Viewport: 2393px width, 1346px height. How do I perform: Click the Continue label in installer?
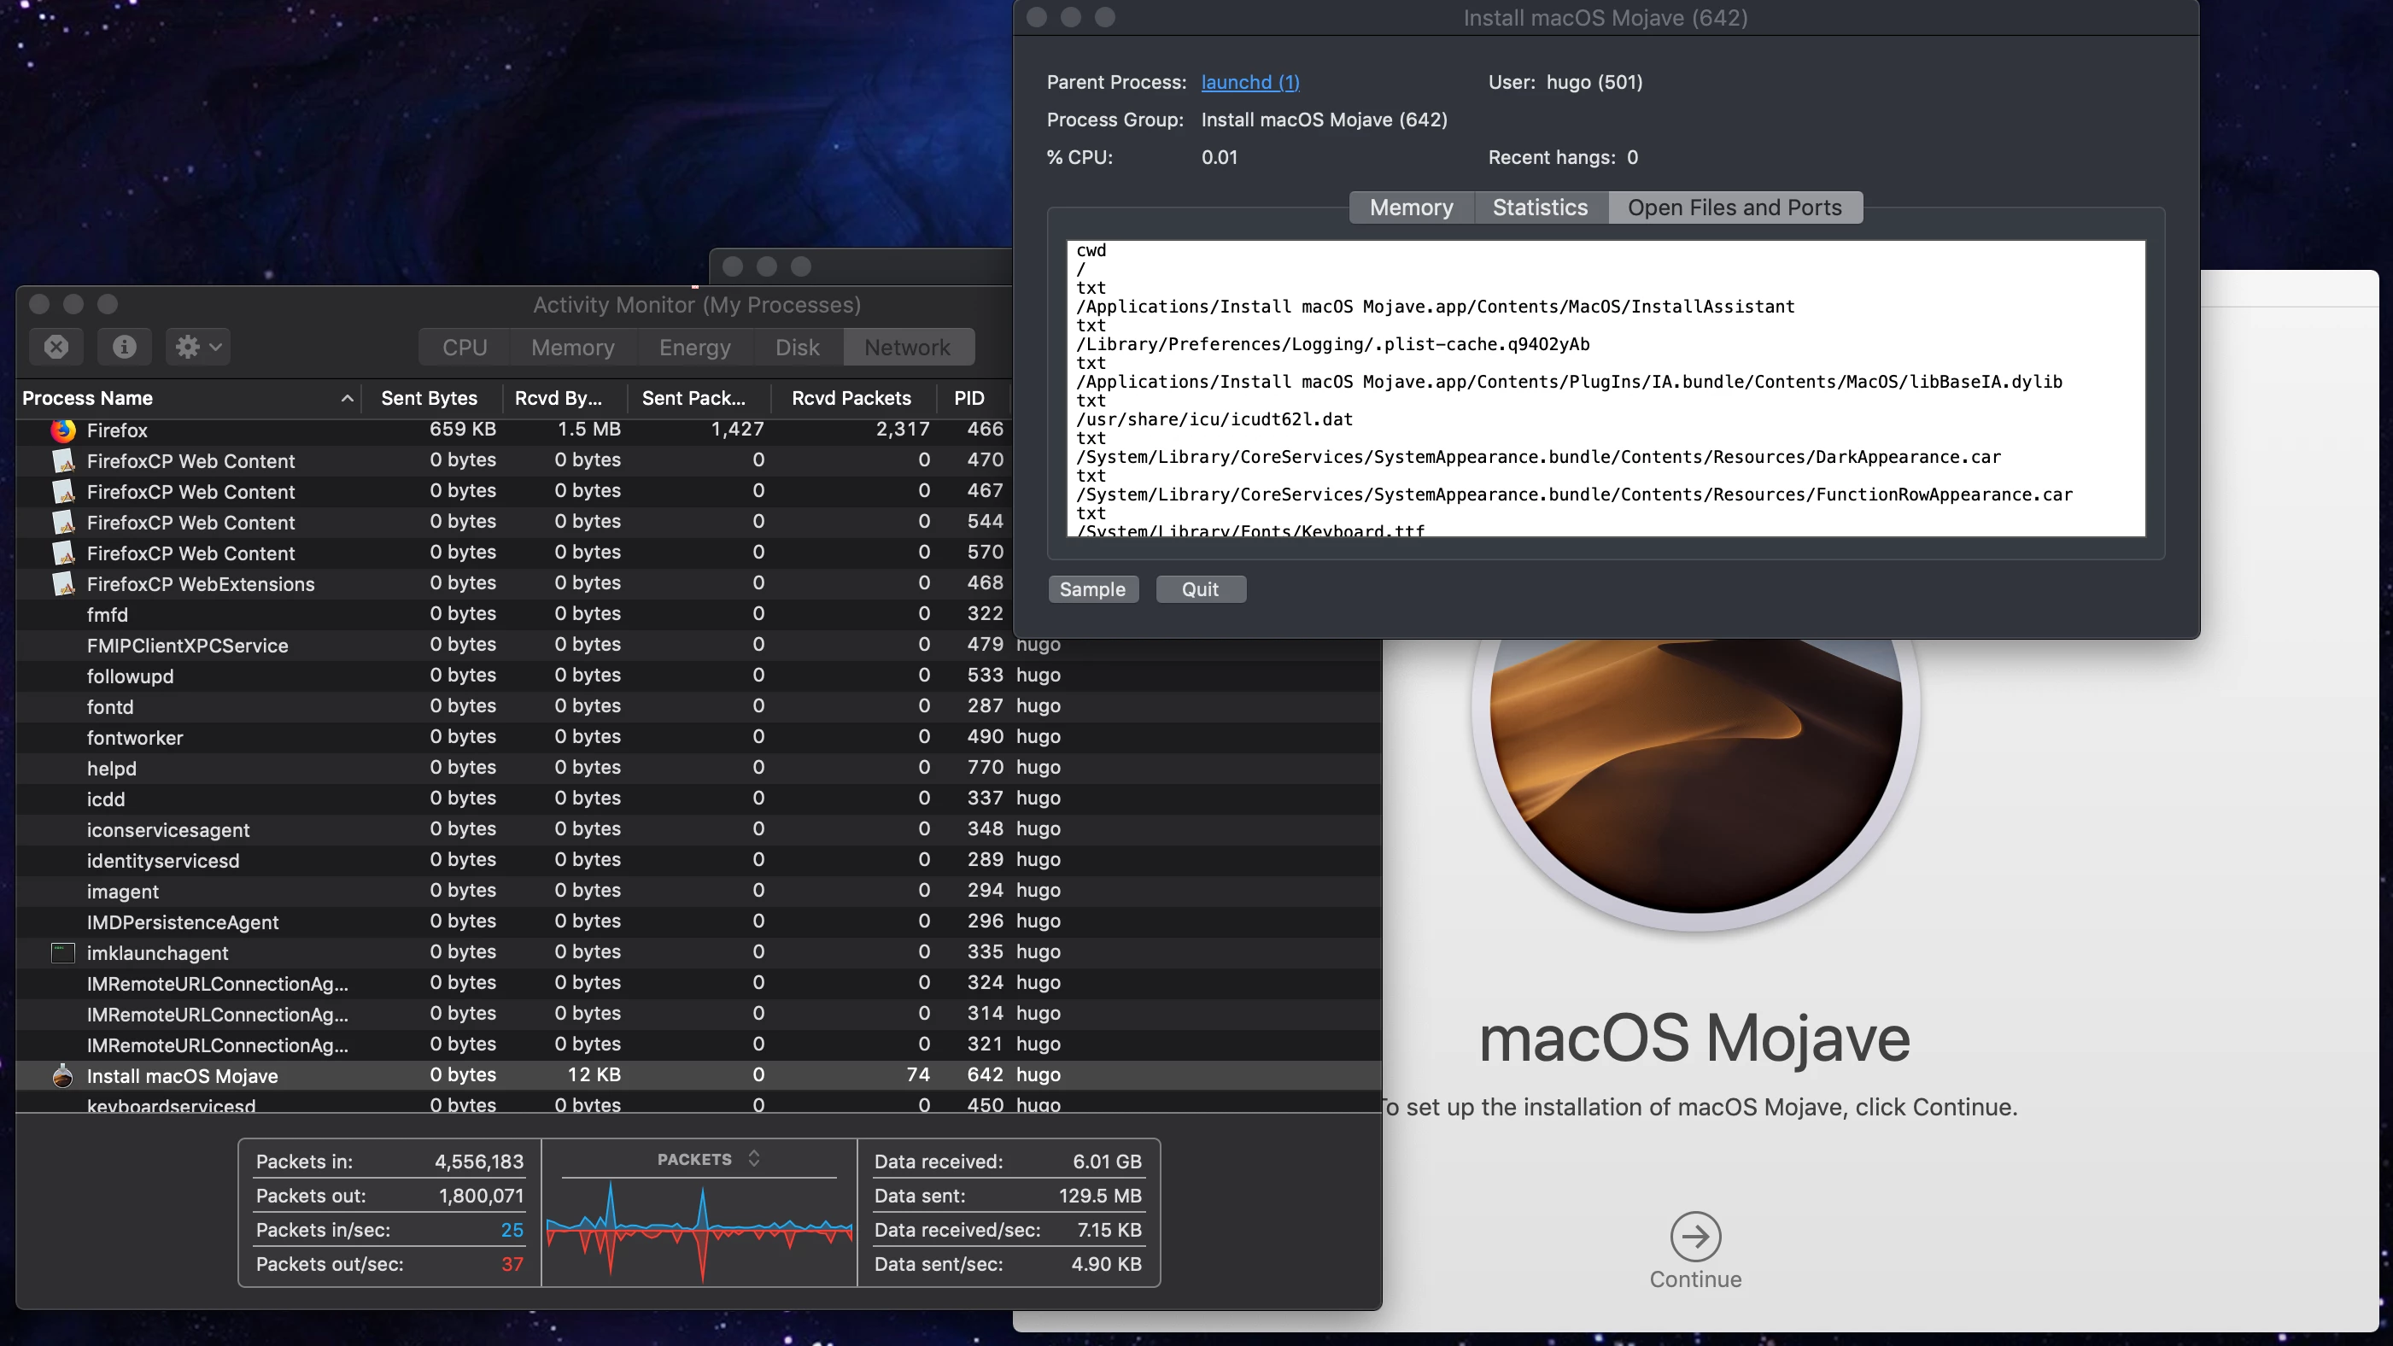click(1695, 1279)
